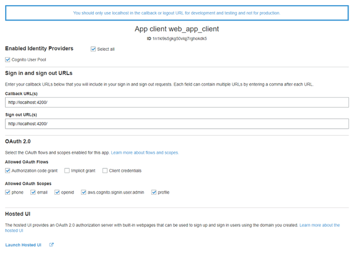This screenshot has height=253, width=353.
Task: Click the App client web_app_client heading
Action: pyautogui.click(x=176, y=29)
